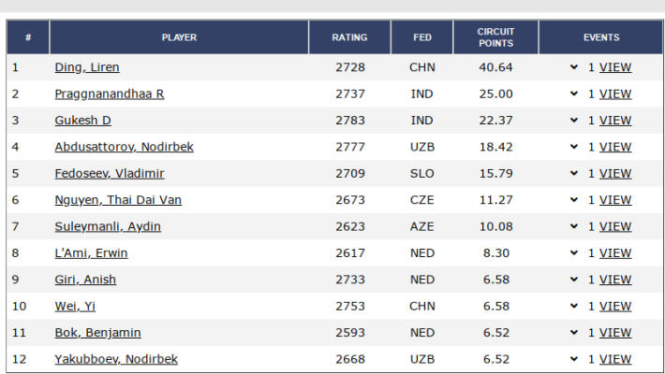Expand events chevron for Yakubboev, Nodirbek
Screen dimensions: 665x374
click(x=573, y=359)
